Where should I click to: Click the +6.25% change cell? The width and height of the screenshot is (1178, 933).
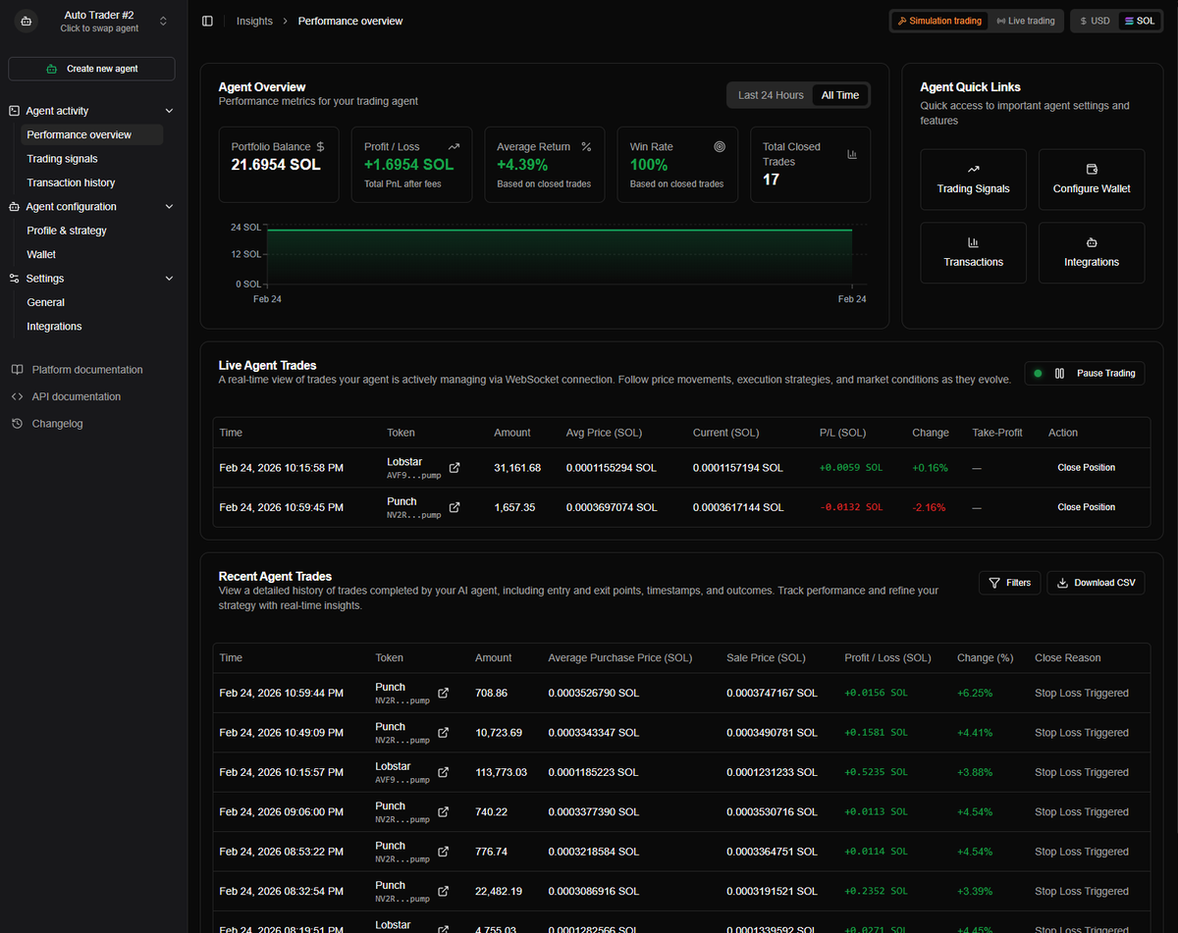point(975,693)
